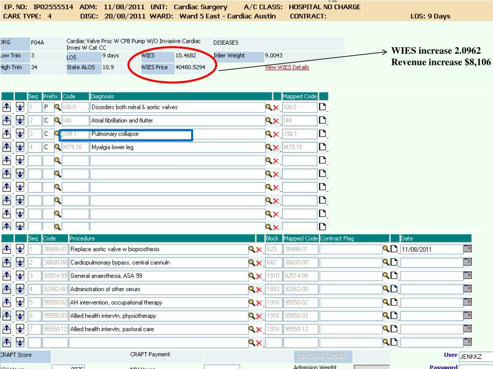Move Atrial fibrillation and flutter row down
Screen dimensions: 493x369
pos(20,121)
